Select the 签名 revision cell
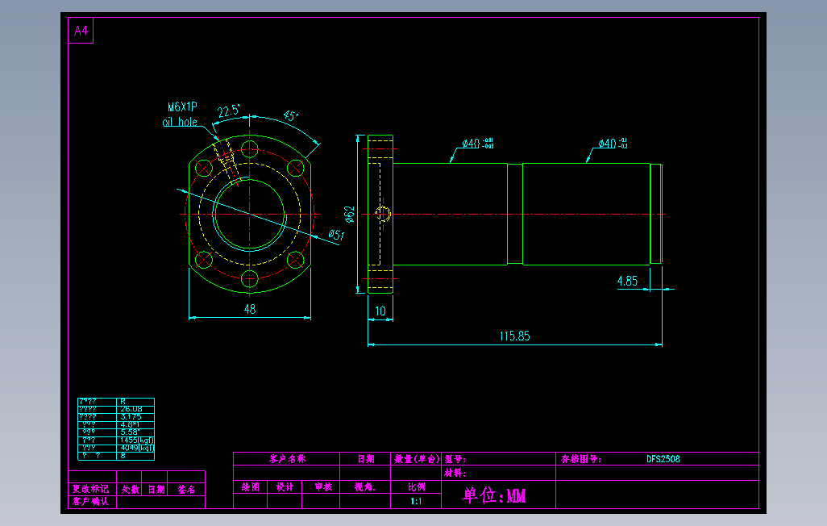Screen dimensions: 827x526 pyautogui.click(x=186, y=489)
